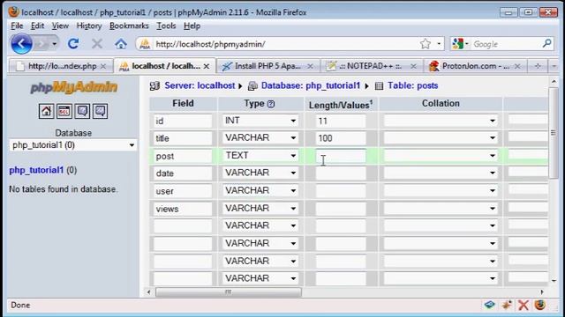Viewport: 565px width, 317px height.
Task: Click the search magnifier icon
Action: (x=546, y=43)
